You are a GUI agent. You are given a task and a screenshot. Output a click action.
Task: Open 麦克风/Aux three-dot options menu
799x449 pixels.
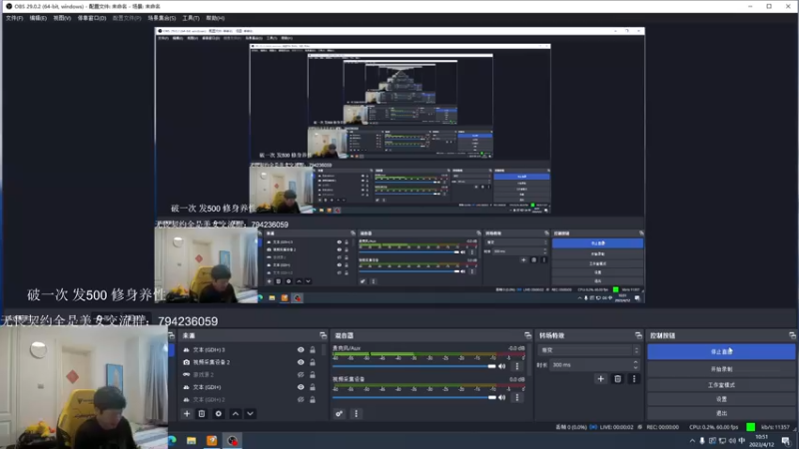point(516,366)
